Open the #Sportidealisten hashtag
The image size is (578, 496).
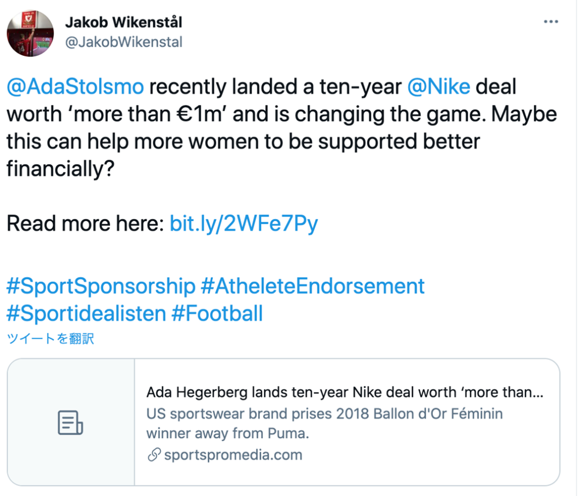click(x=86, y=314)
